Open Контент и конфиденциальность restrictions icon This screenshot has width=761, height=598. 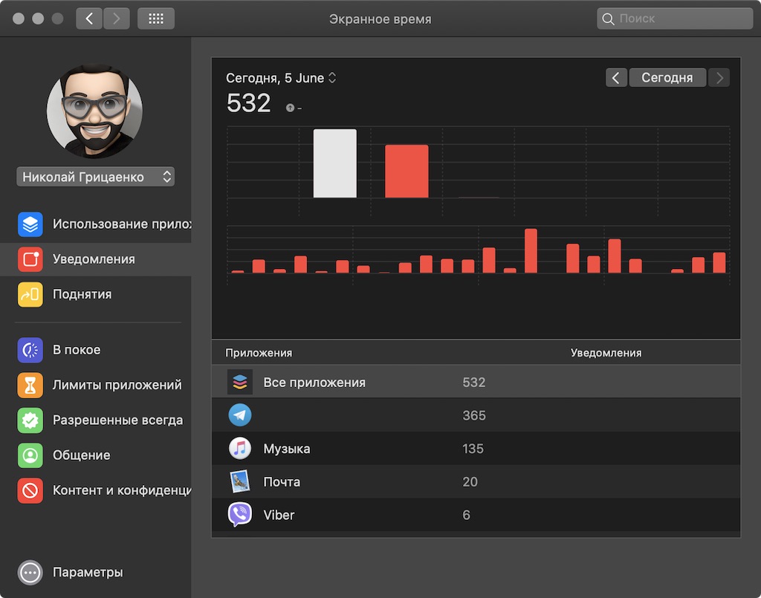coord(30,490)
